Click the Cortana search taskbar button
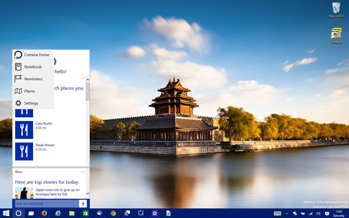Viewport: 349px width, 218px height. [x=19, y=213]
